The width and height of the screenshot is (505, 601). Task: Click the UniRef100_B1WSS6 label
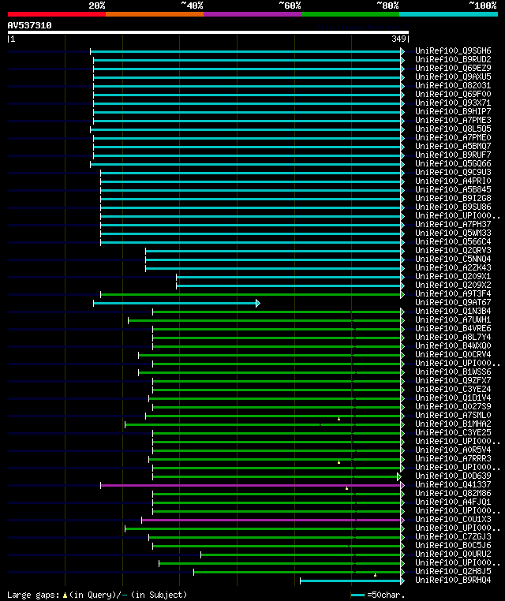(x=453, y=371)
